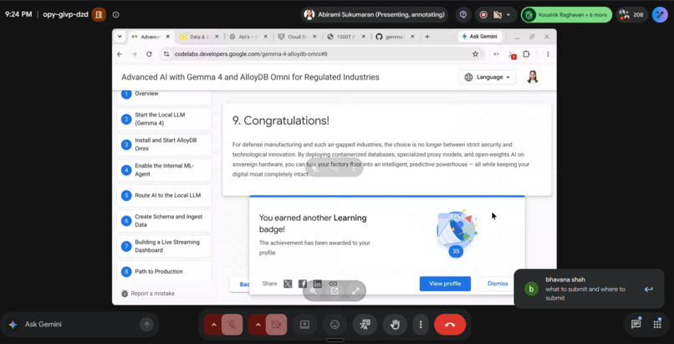This screenshot has height=344, width=674.
Task: Click the profile avatar on codelab page
Action: tap(533, 77)
